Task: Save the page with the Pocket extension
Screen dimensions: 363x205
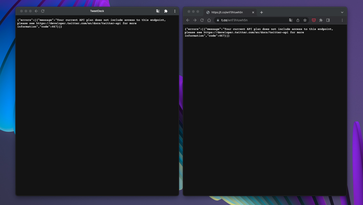Action: (314, 20)
